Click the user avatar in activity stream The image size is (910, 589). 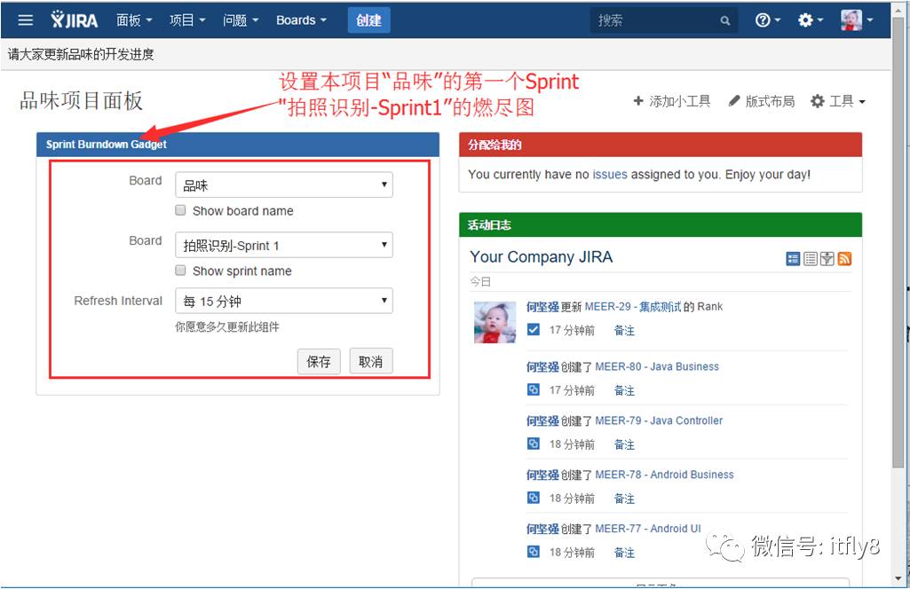click(x=495, y=322)
